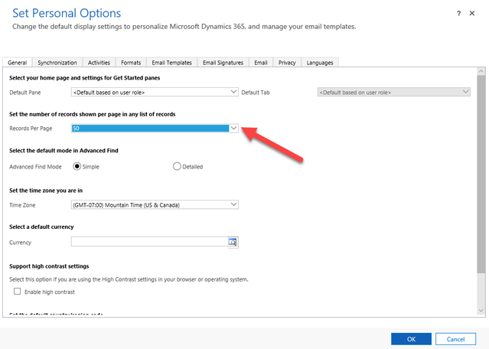The image size is (489, 349).
Task: Open the Email Signatures tab
Action: (223, 63)
